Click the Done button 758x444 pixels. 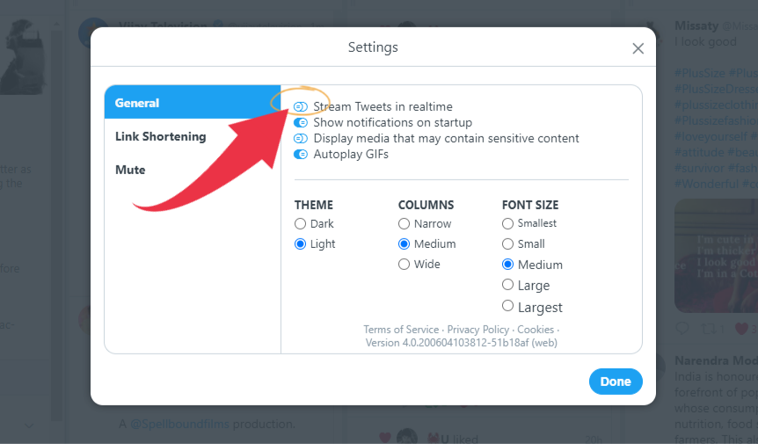click(616, 382)
